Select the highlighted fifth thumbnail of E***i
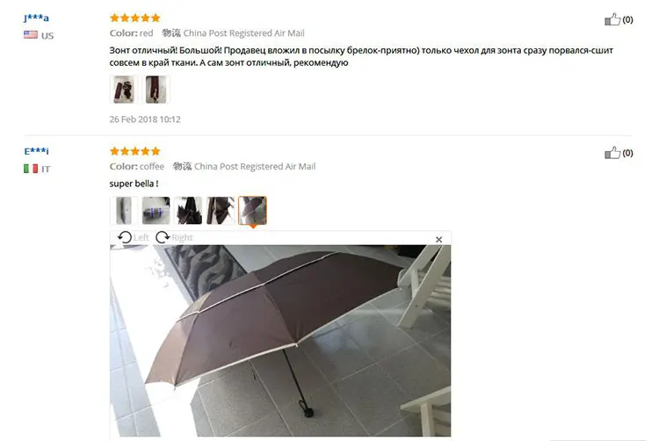Image resolution: width=659 pixels, height=441 pixels. (x=252, y=211)
